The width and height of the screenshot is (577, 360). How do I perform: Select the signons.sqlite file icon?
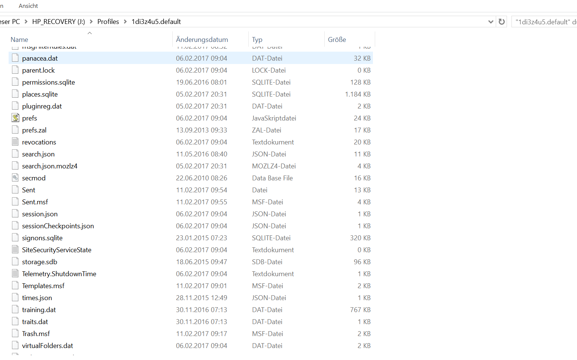(15, 238)
